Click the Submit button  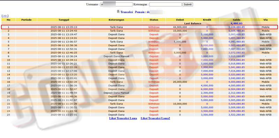pyautogui.click(x=188, y=5)
